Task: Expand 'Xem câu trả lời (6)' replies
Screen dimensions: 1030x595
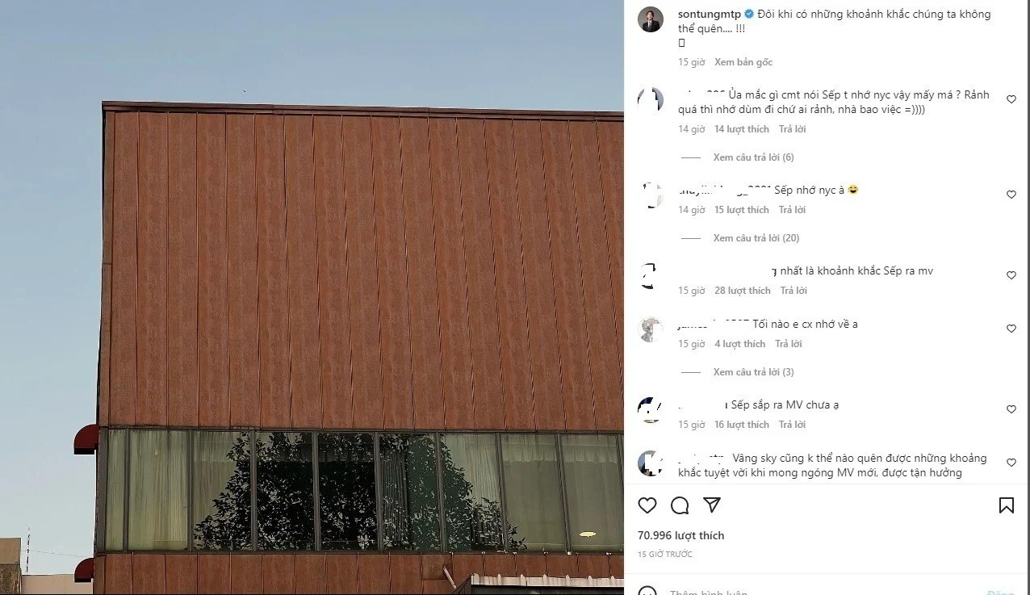Action: [753, 157]
